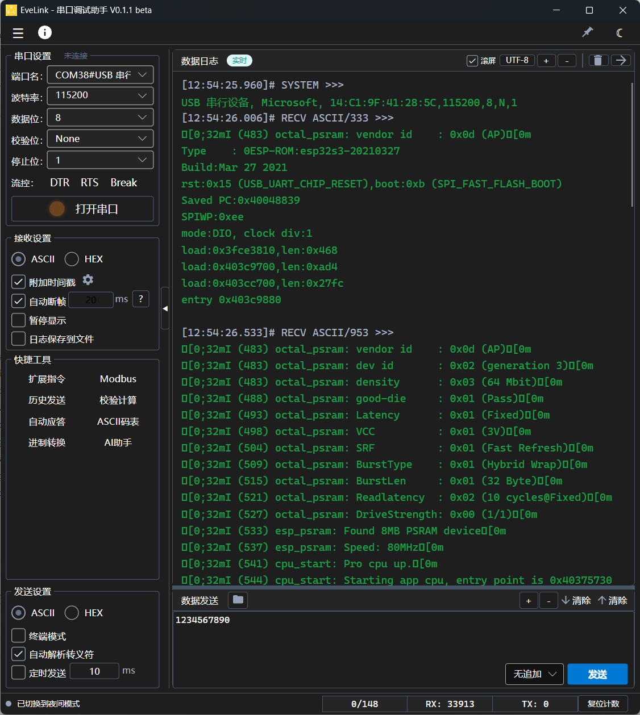Image resolution: width=640 pixels, height=715 pixels.
Task: Open the hamburger menu
Action: 18,33
